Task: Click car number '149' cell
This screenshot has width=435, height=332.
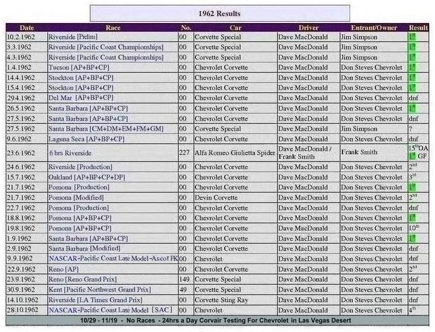Action: click(x=184, y=280)
